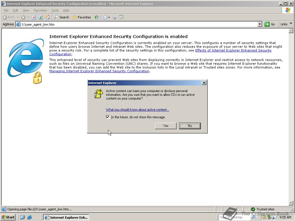Click the magnifier icon in system tray
This screenshot has height=221, width=295.
275,217
